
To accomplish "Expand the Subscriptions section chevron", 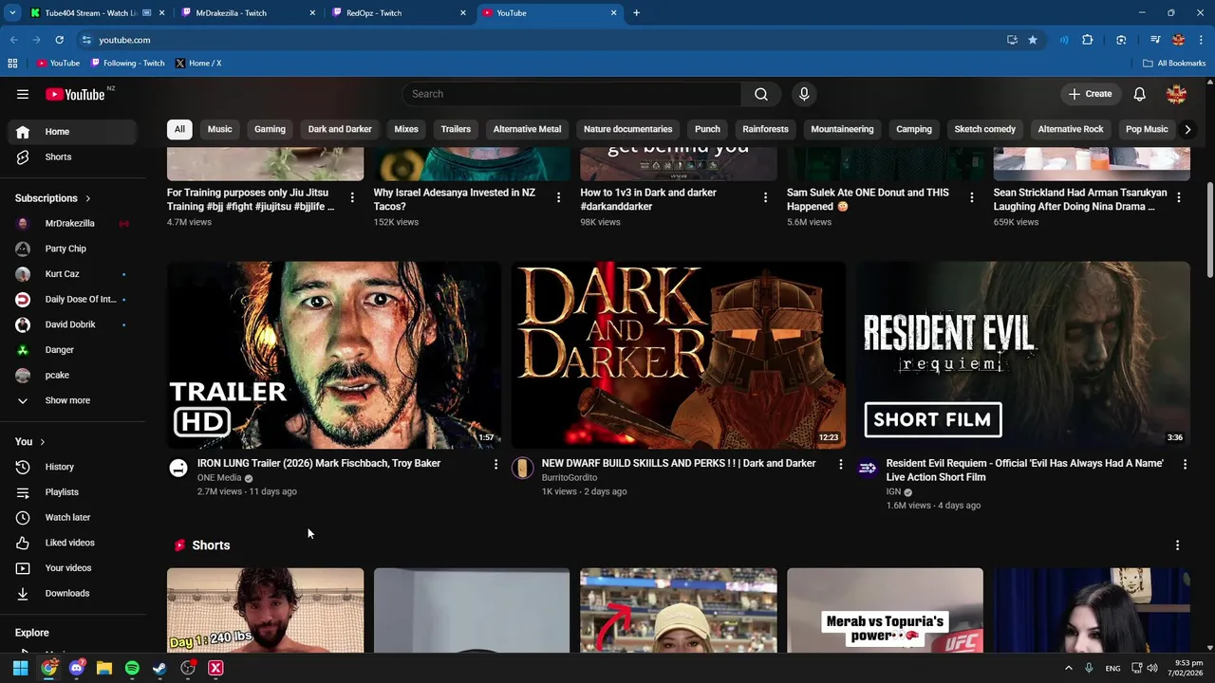I will coord(87,198).
